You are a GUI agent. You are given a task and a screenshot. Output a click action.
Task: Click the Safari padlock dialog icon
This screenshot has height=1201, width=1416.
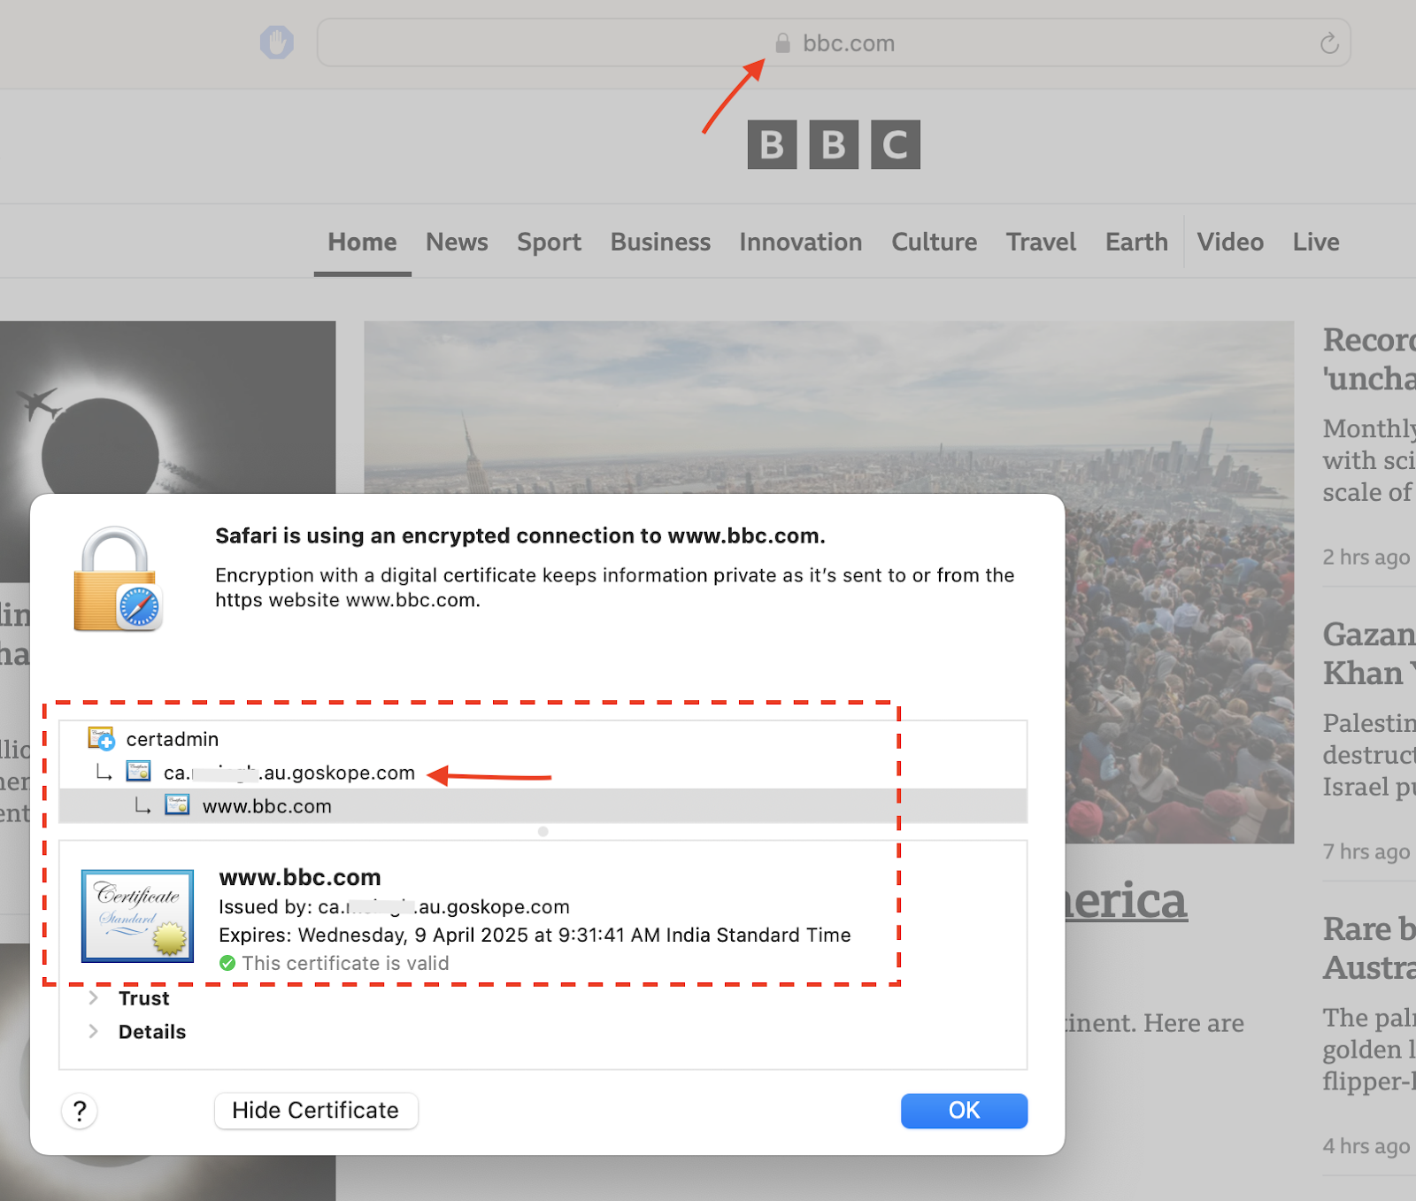118,580
